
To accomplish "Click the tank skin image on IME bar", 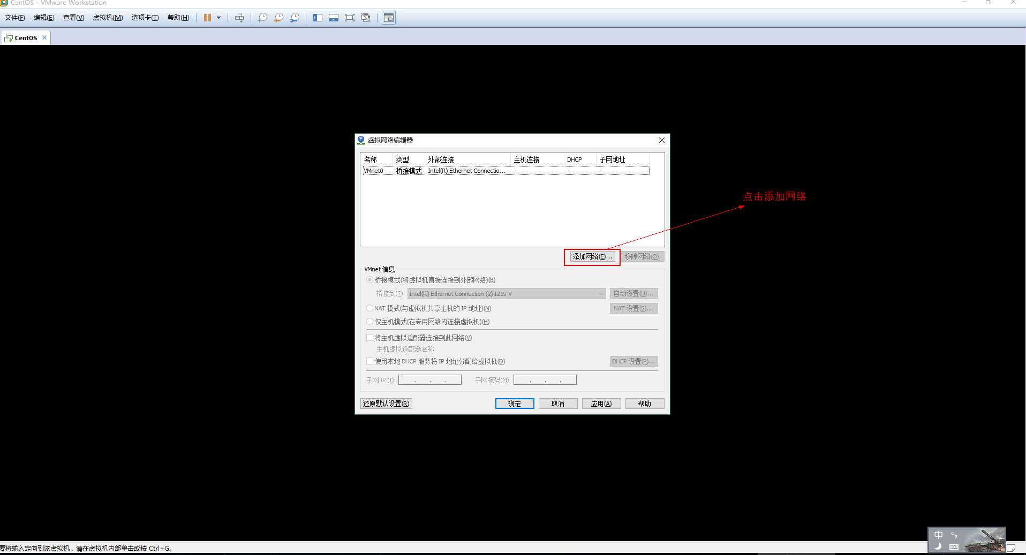I will pyautogui.click(x=985, y=540).
